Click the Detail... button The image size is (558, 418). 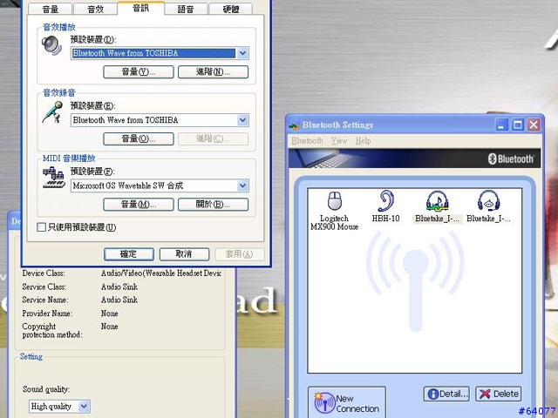coord(446,394)
